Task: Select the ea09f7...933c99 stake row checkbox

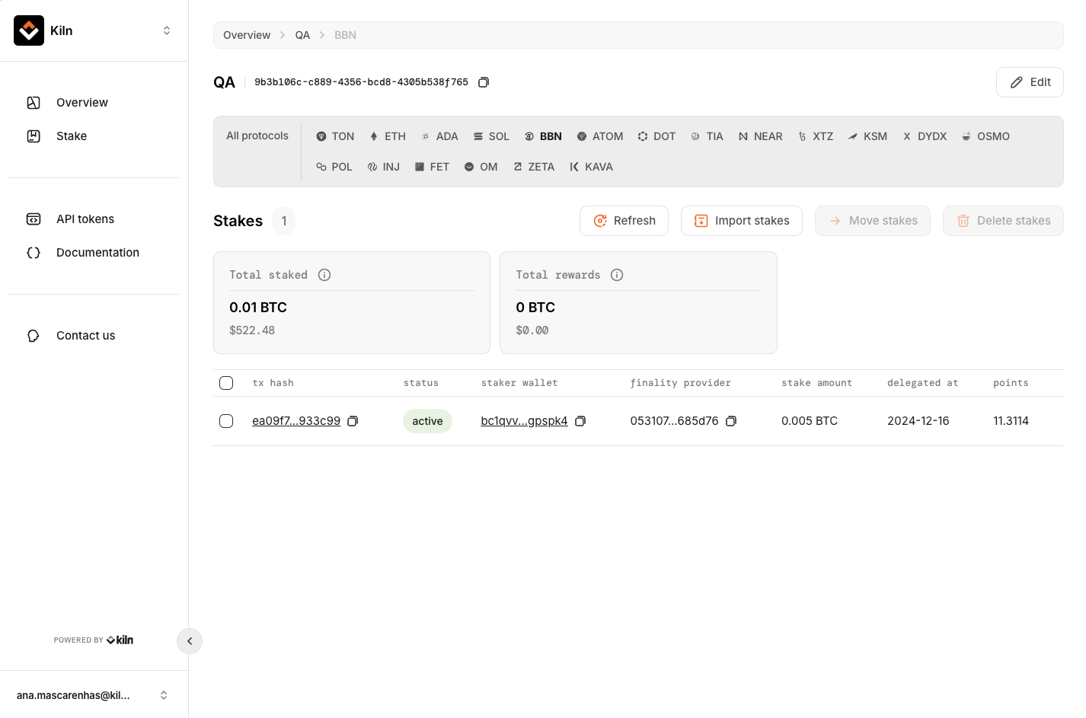Action: 226,421
